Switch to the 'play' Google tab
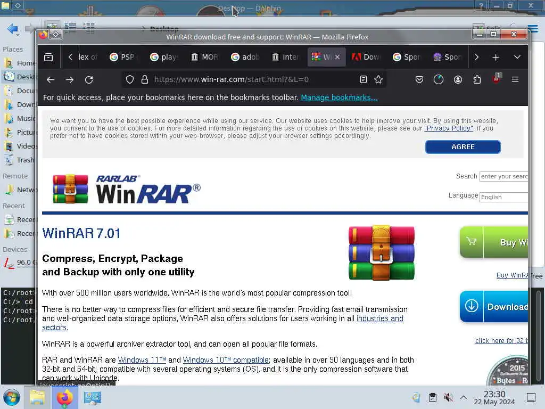Screen dimensions: 545x409 (x=164, y=57)
